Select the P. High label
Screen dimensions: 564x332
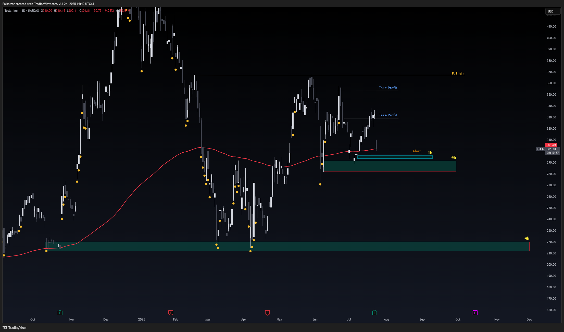coord(458,73)
